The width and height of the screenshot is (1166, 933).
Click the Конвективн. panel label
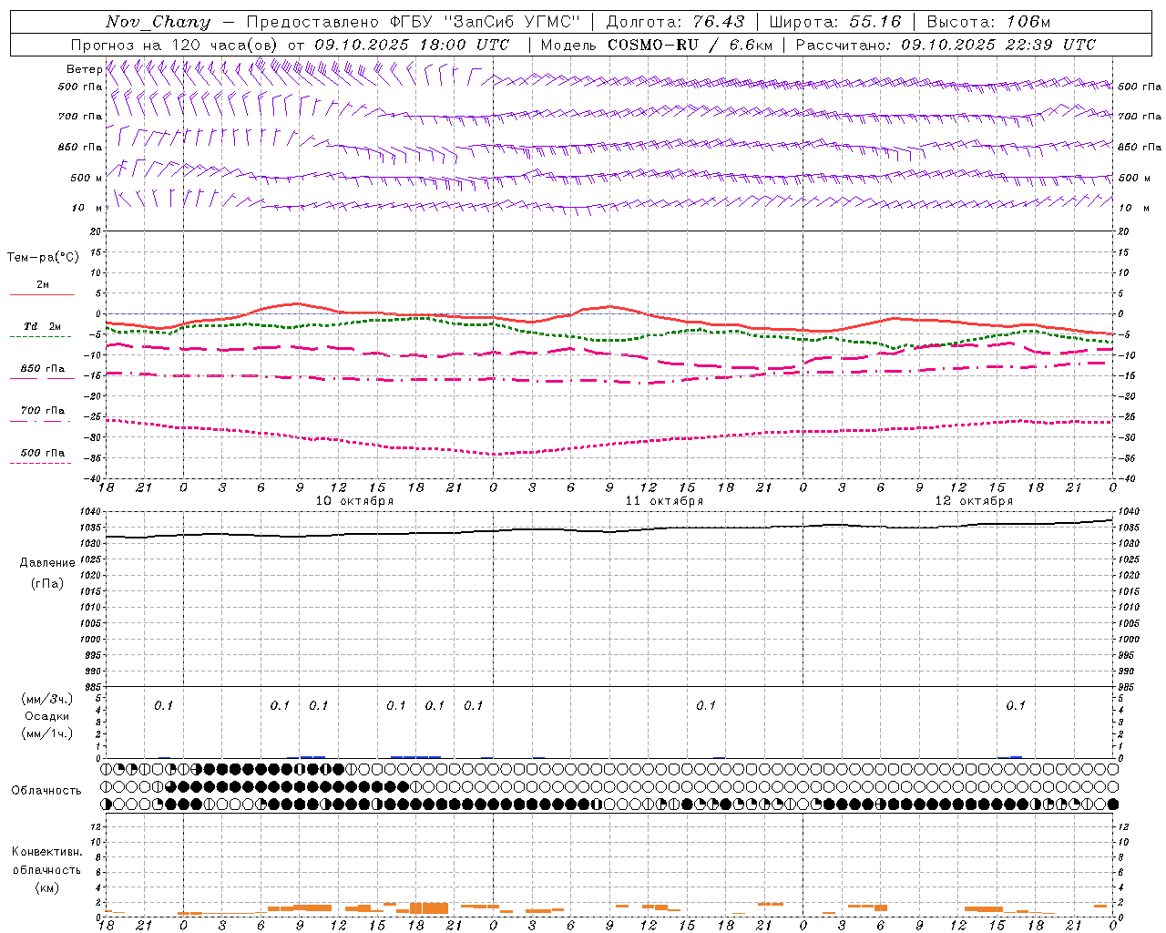[47, 852]
